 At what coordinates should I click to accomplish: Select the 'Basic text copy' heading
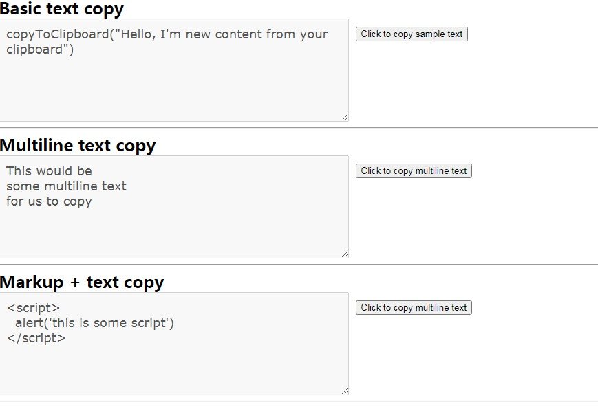(62, 9)
